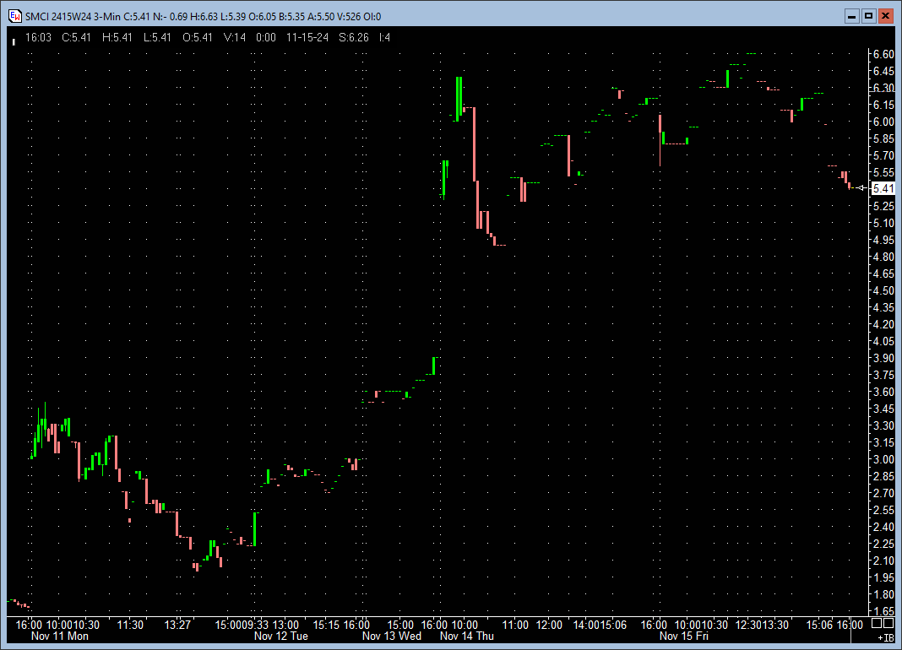Click the S:6.26 value in the data line
Screen dimensions: 902x650
(354, 37)
